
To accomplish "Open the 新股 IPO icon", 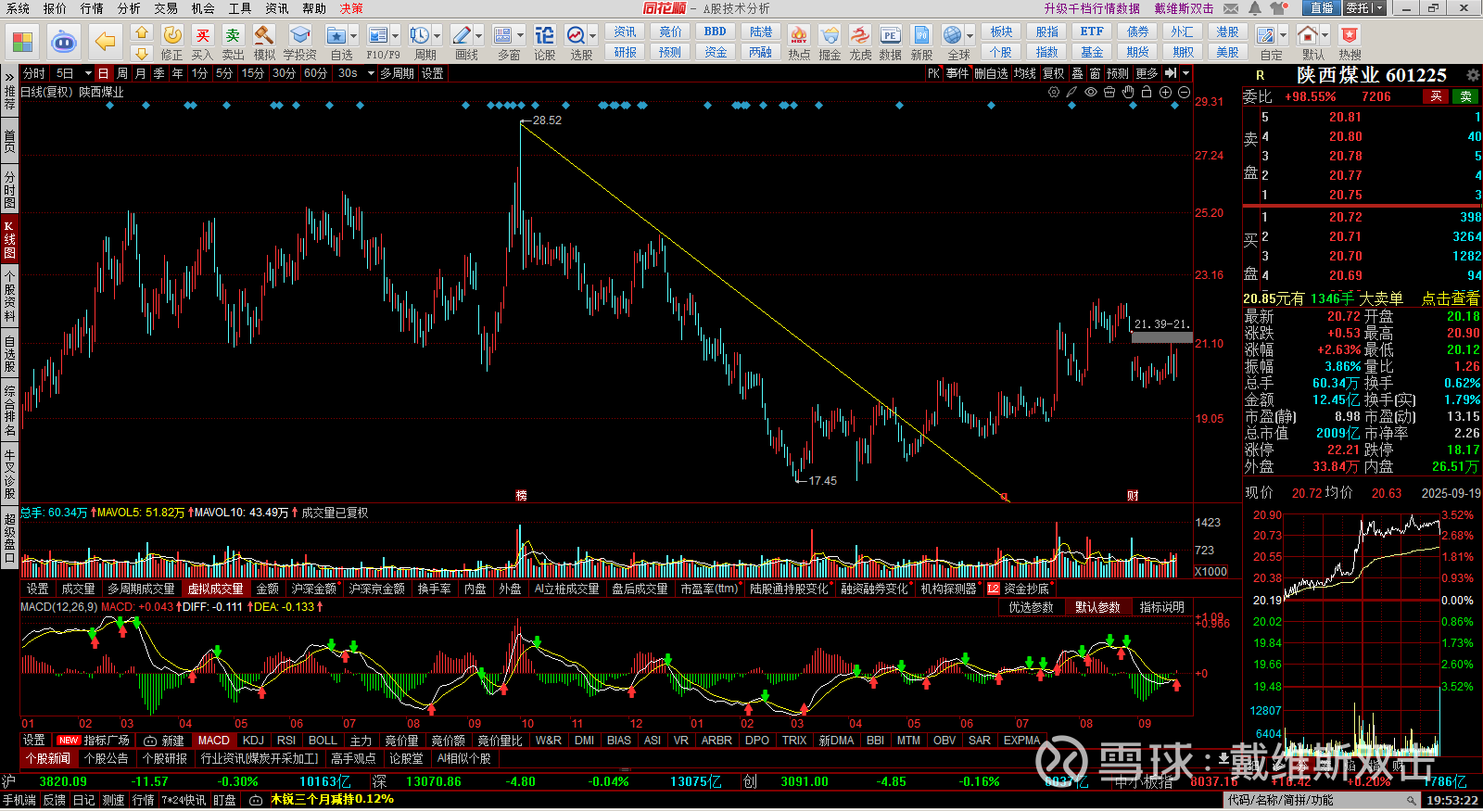I will coord(921,35).
